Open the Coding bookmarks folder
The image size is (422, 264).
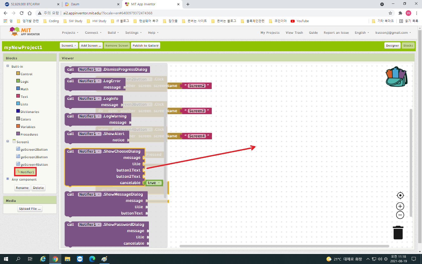tap(51, 21)
